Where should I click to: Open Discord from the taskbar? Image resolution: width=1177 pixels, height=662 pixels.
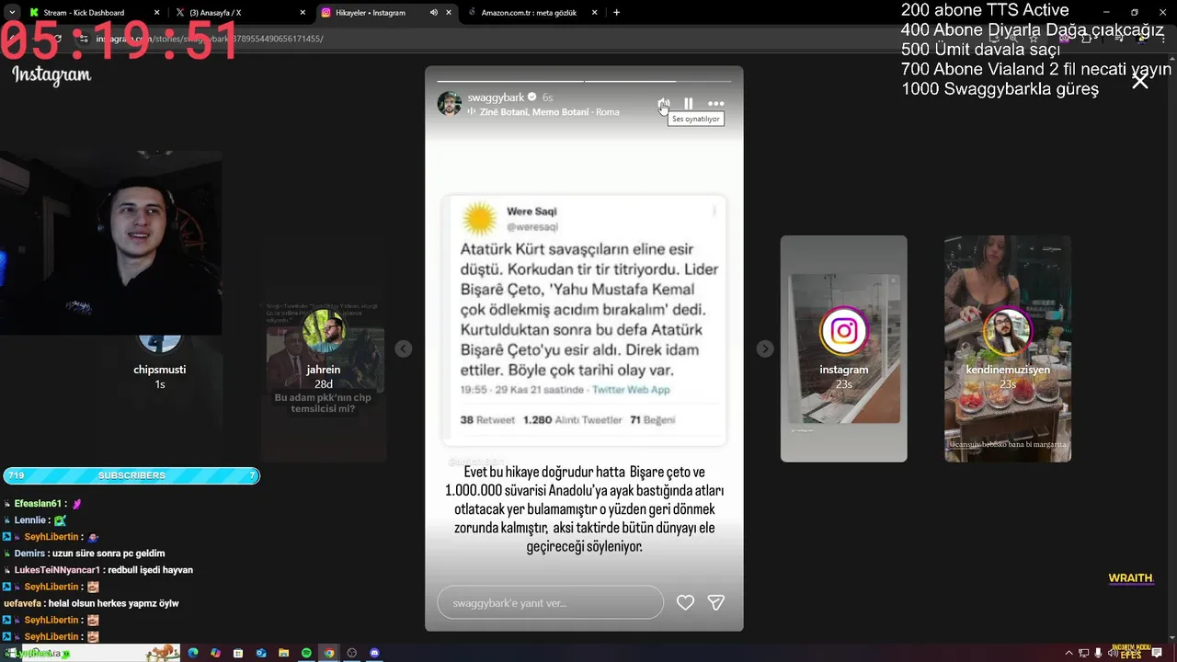coord(374,653)
